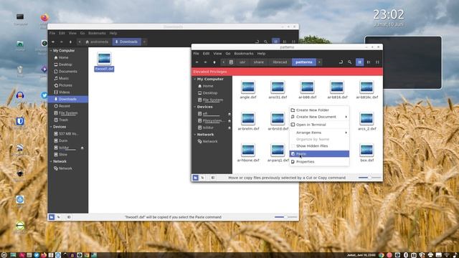Eject the efi device in patterns sidebar
459x258 pixels.
point(229,114)
